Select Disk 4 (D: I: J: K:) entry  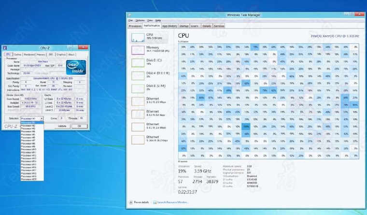pos(150,75)
